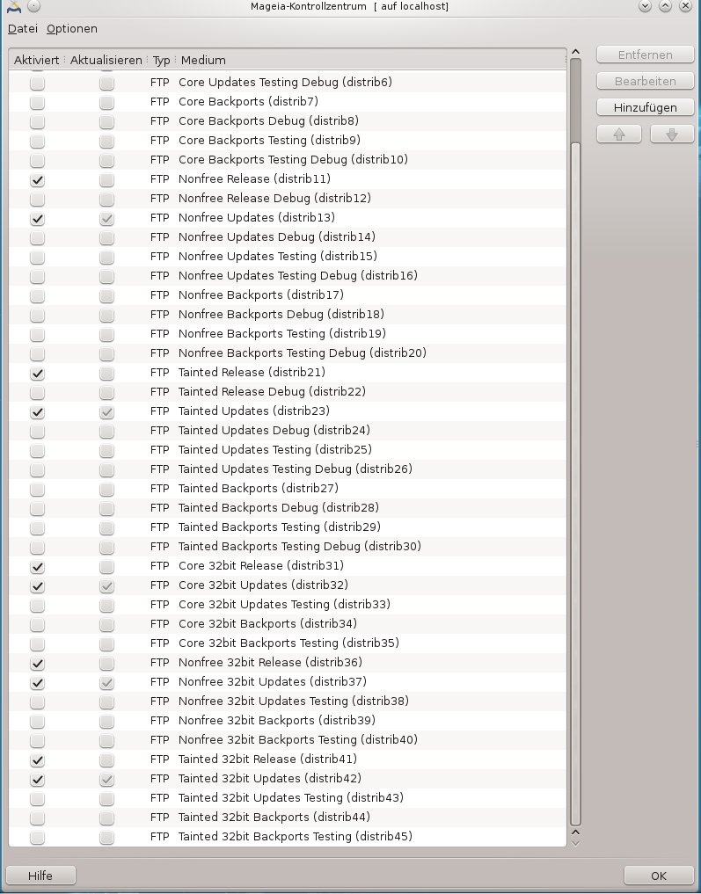The height and width of the screenshot is (894, 701).
Task: Toggle Aktualisieren for Tainted Updates (distrib23)
Action: pos(106,411)
